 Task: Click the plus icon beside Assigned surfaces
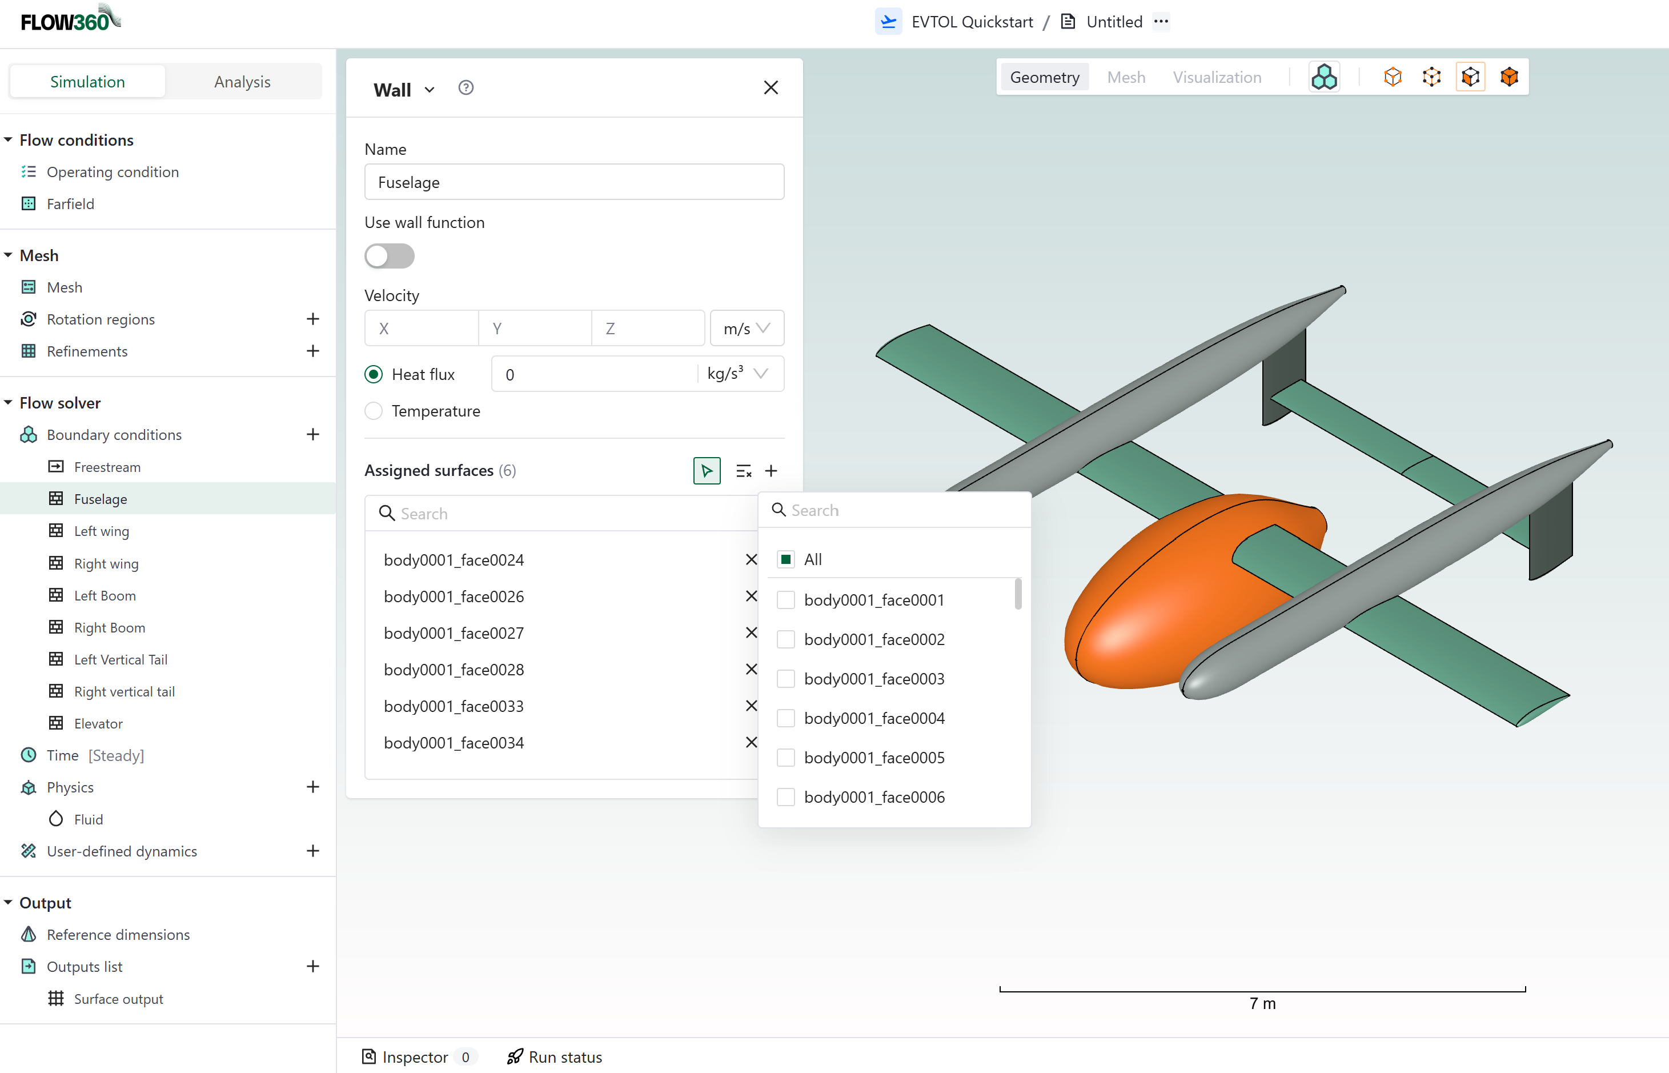coord(771,471)
